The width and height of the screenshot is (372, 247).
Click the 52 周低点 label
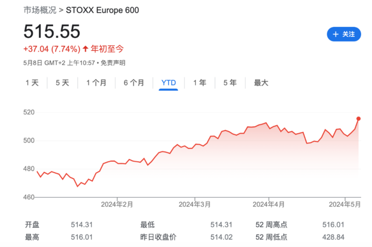click(x=271, y=237)
